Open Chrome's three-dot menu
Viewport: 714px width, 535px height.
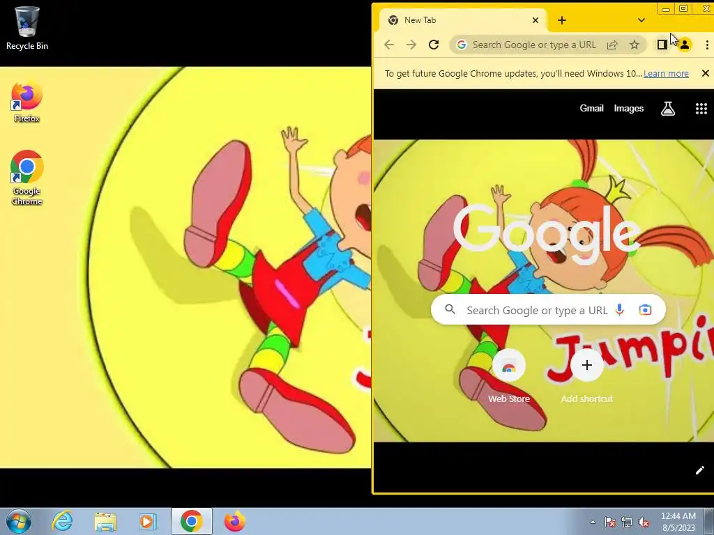tap(707, 45)
